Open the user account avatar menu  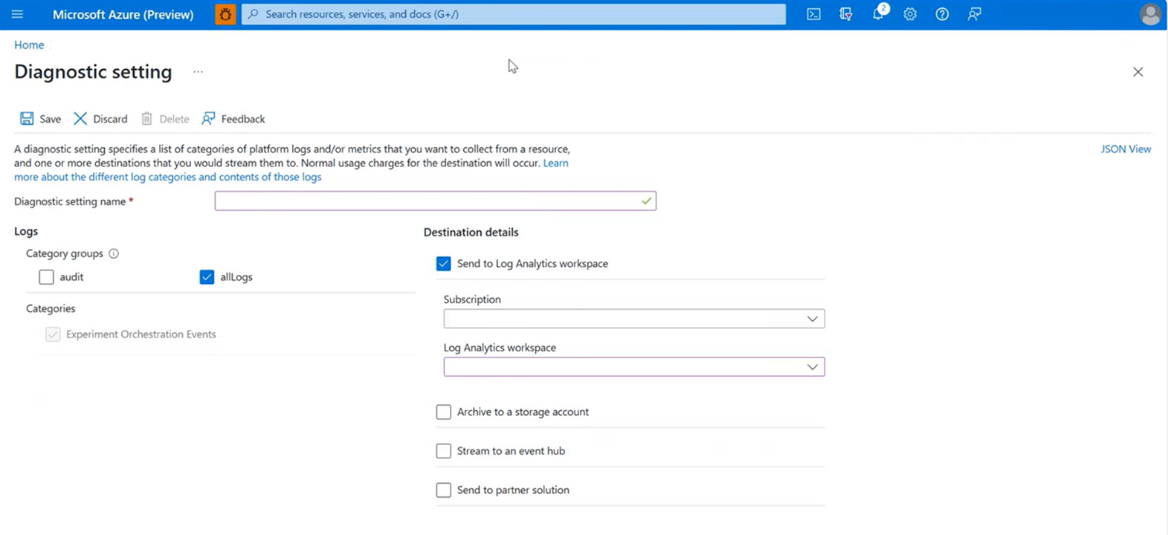point(1149,14)
